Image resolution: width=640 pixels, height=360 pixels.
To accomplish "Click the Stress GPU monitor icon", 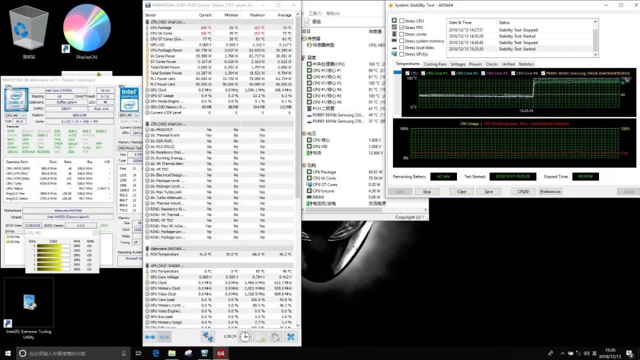I will pos(394,54).
